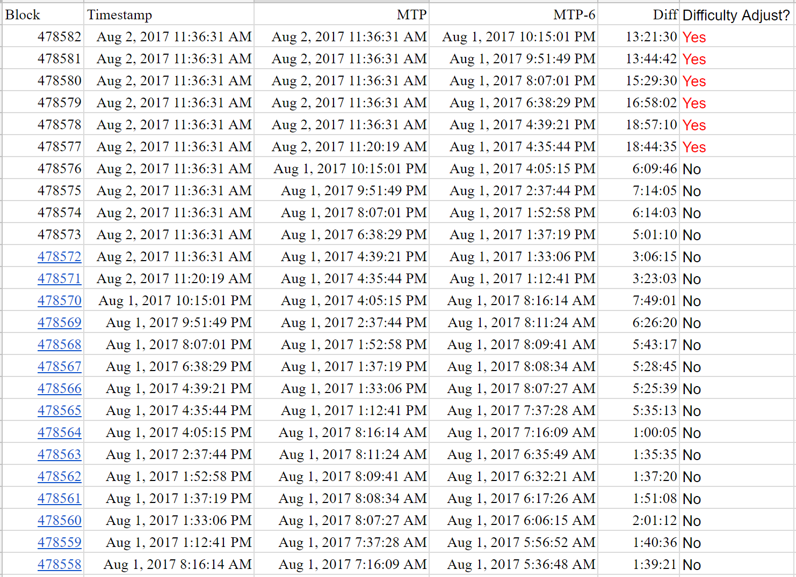The image size is (796, 577).
Task: Open block 478572 link
Action: (x=60, y=257)
